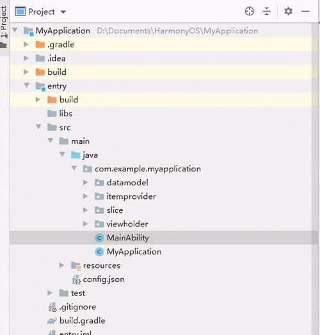320x335 pixels.
Task: Hide the Project panel with minus icon
Action: 306,11
